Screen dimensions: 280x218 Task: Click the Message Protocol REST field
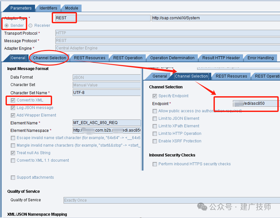(x=167, y=41)
